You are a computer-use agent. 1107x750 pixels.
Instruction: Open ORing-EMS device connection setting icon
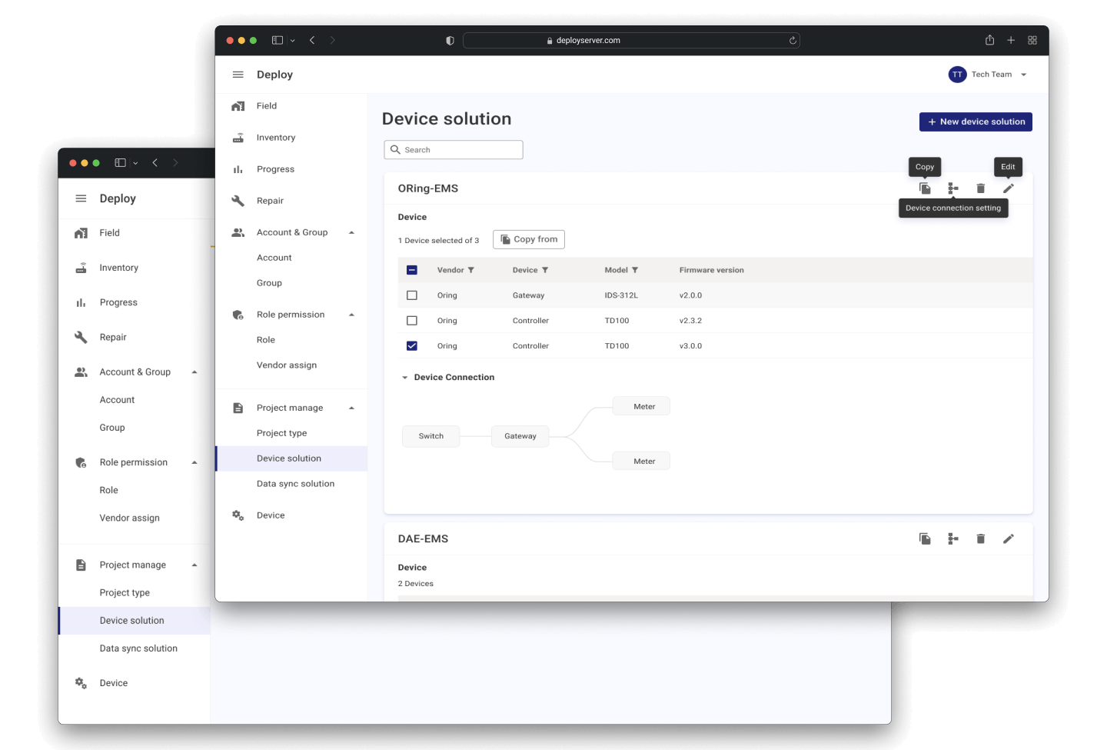[x=953, y=188]
